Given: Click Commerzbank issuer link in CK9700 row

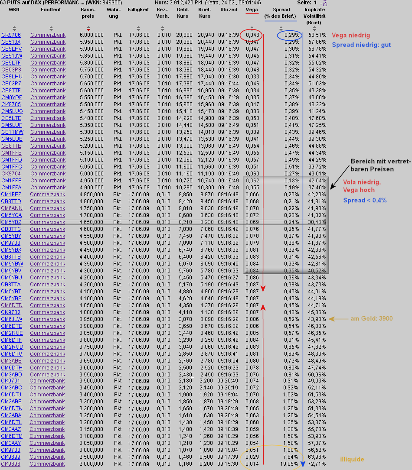Looking at the screenshot, I should tap(47, 450).
